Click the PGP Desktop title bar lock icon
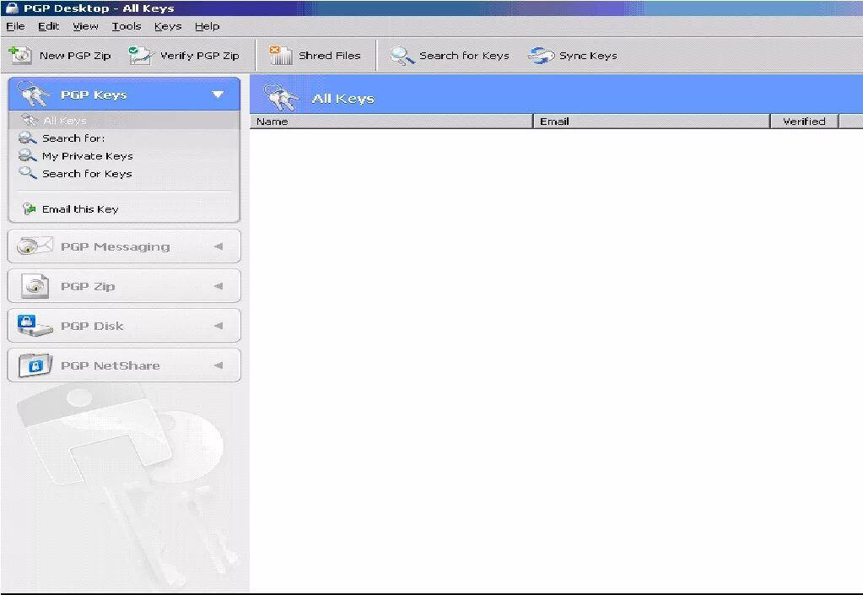863x595 pixels. (x=12, y=8)
